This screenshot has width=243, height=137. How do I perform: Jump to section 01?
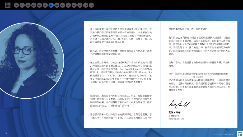(x=22, y=5)
